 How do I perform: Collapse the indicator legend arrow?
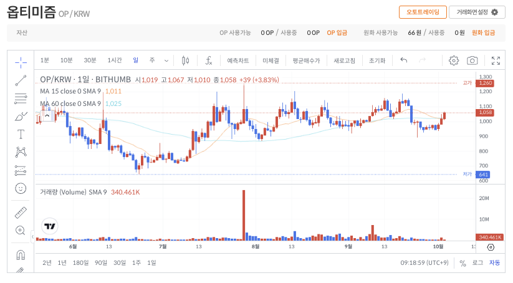point(46,115)
